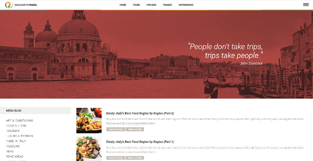Image resolution: width=313 pixels, height=161 pixels.
Task: Go to the Home menu item
Action: 123,5
